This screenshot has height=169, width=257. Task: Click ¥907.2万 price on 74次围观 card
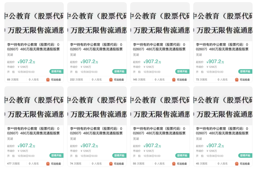click(89, 146)
